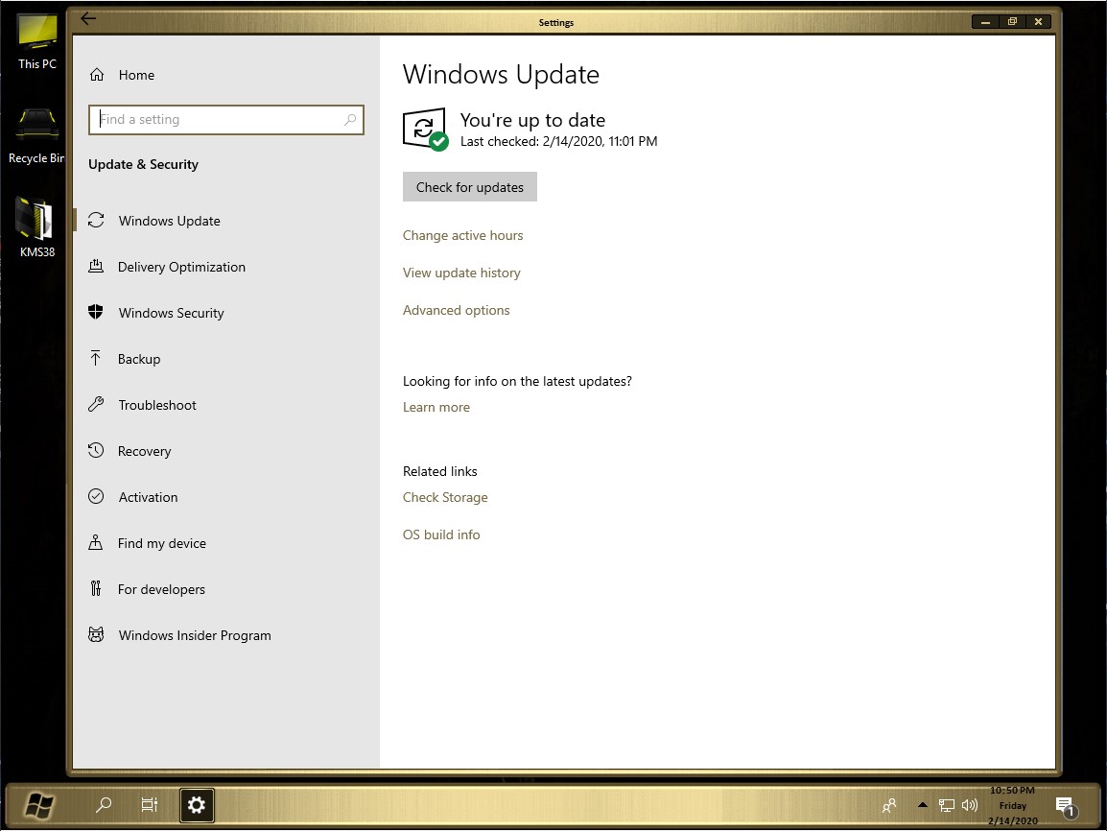This screenshot has height=831, width=1107.
Task: Open Windows Insider Program page
Action: click(x=226, y=635)
